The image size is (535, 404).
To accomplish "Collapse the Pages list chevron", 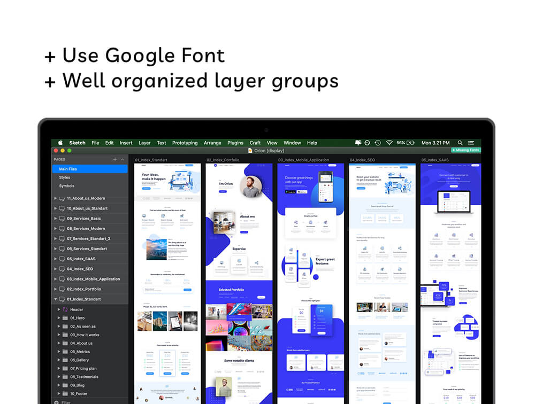I will tap(123, 159).
